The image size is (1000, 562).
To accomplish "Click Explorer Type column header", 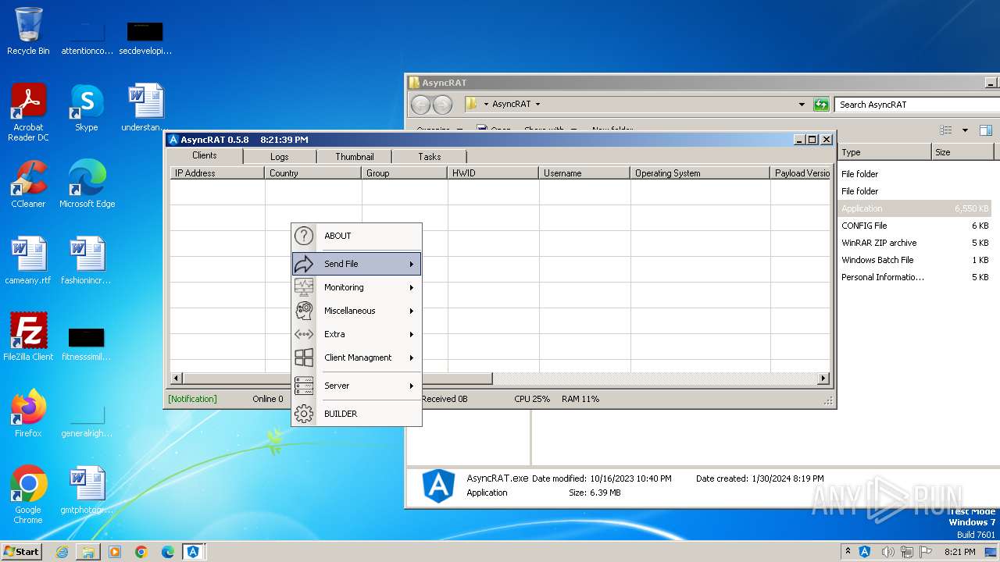I will pos(885,152).
